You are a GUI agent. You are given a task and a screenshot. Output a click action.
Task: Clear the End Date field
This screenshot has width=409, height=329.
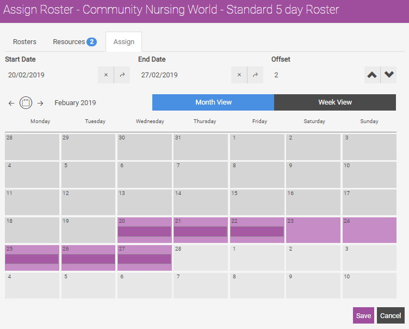(x=239, y=75)
